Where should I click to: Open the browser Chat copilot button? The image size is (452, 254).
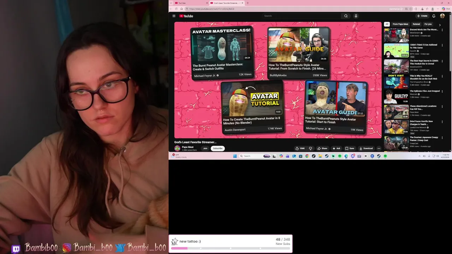coord(446,9)
